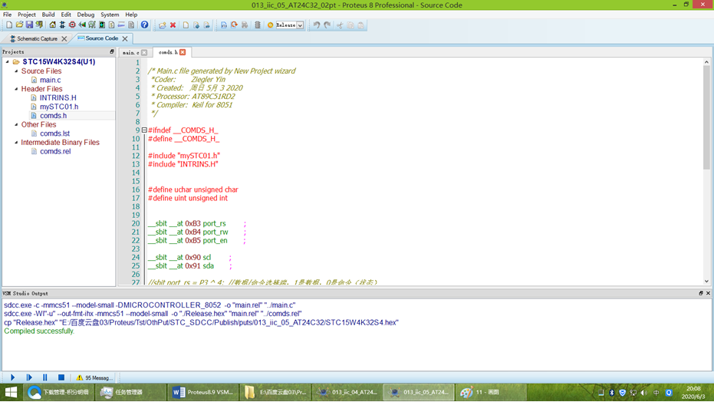
Task: Open the firmware chip icon on the toolbar
Action: 257,25
